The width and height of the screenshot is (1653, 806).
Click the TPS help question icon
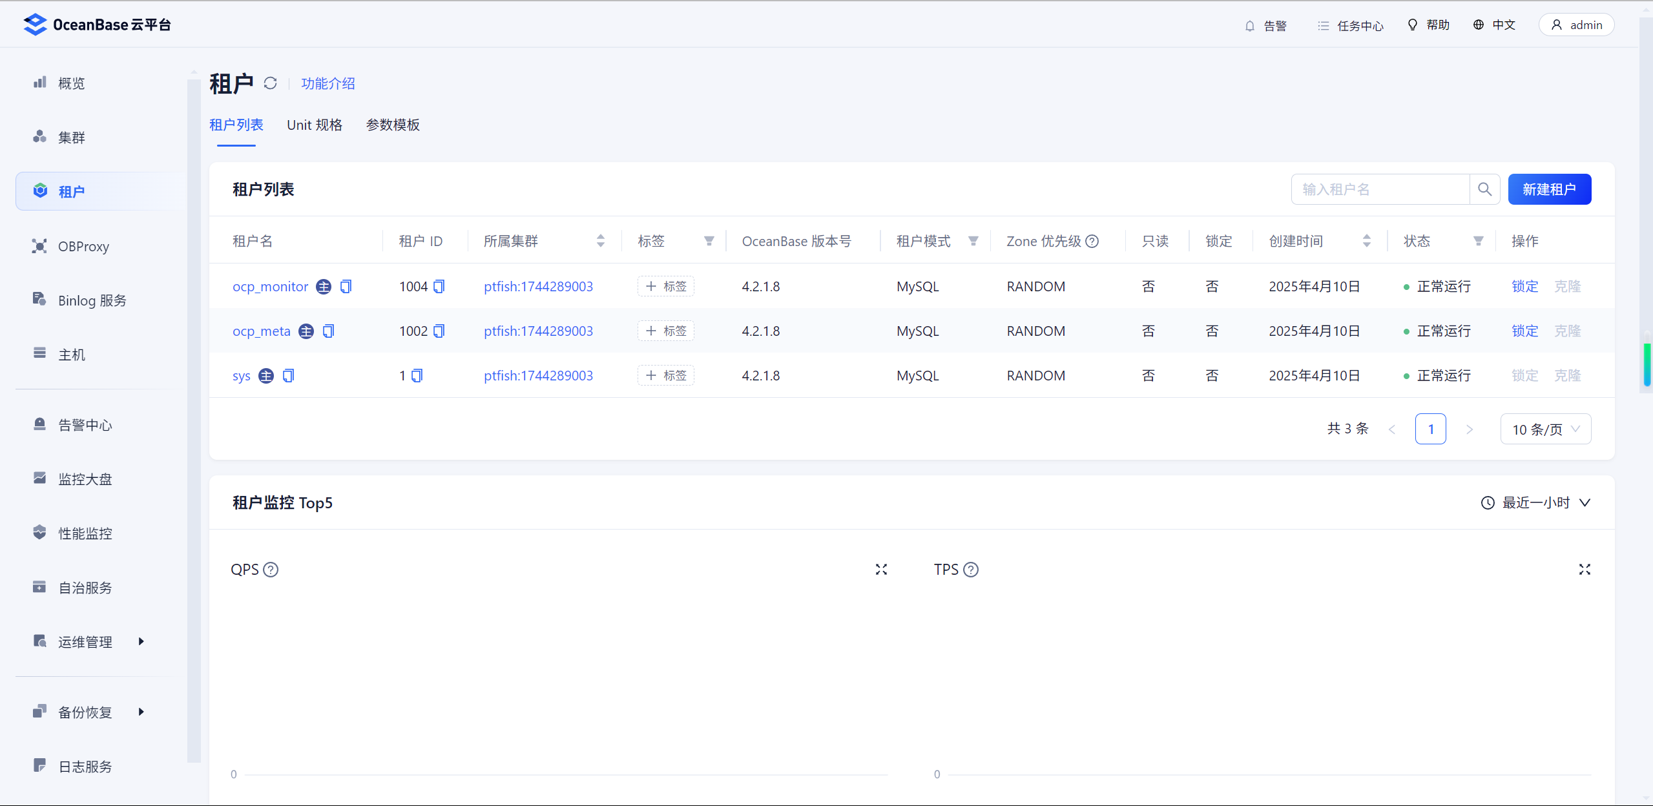tap(970, 569)
